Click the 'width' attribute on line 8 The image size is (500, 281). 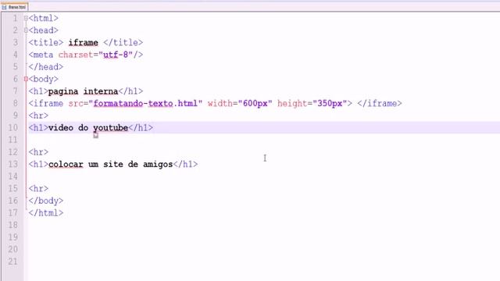(x=220, y=104)
